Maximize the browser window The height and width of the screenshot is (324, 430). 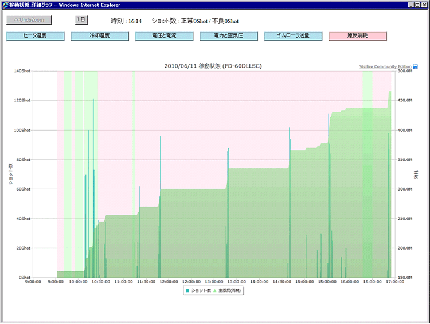pos(417,4)
